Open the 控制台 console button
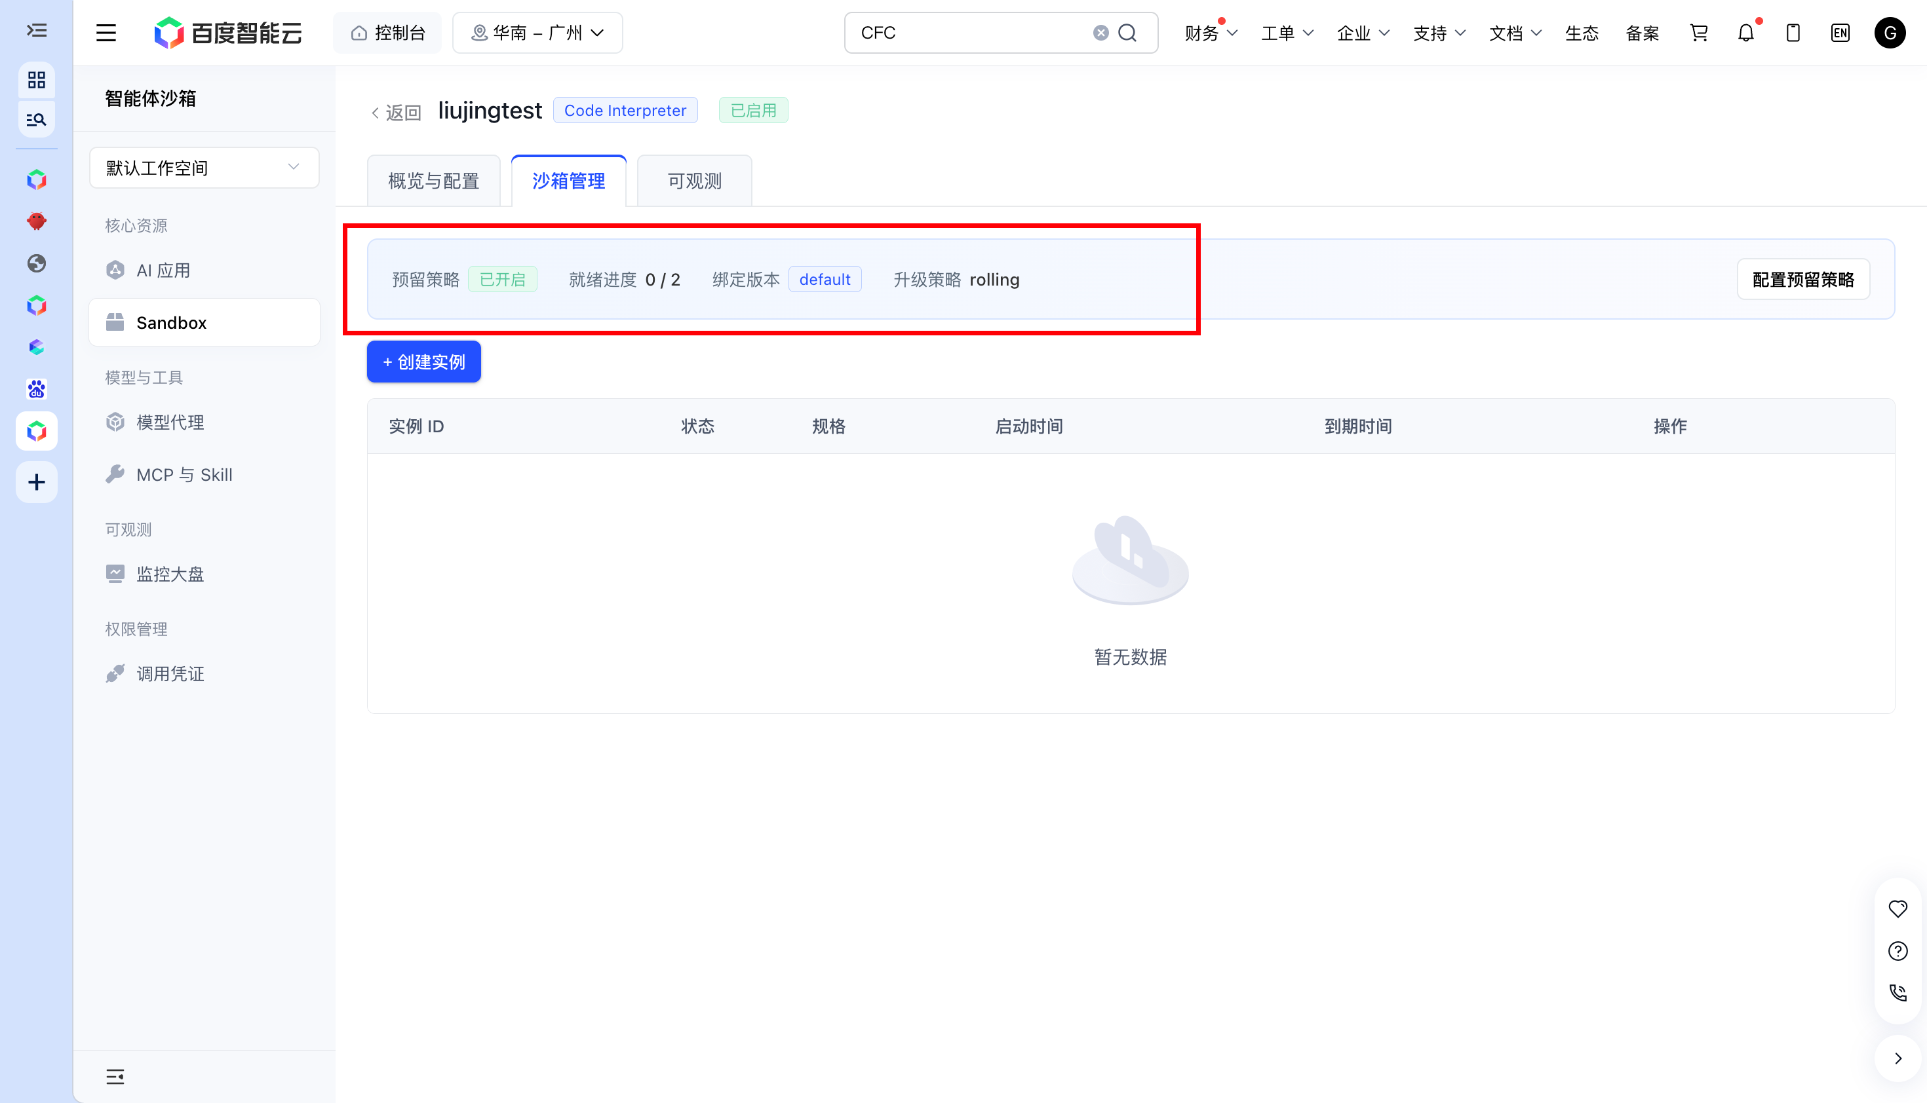 coord(387,33)
